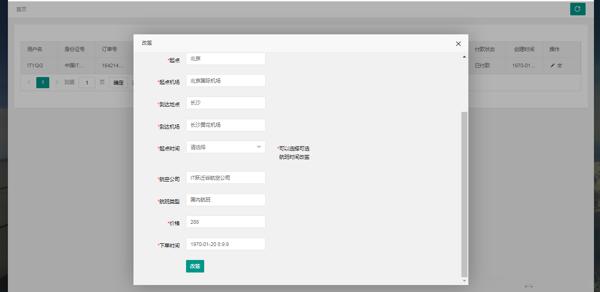This screenshot has width=600, height=292.
Task: Click the next page arrow in pagination
Action: pyautogui.click(x=57, y=82)
